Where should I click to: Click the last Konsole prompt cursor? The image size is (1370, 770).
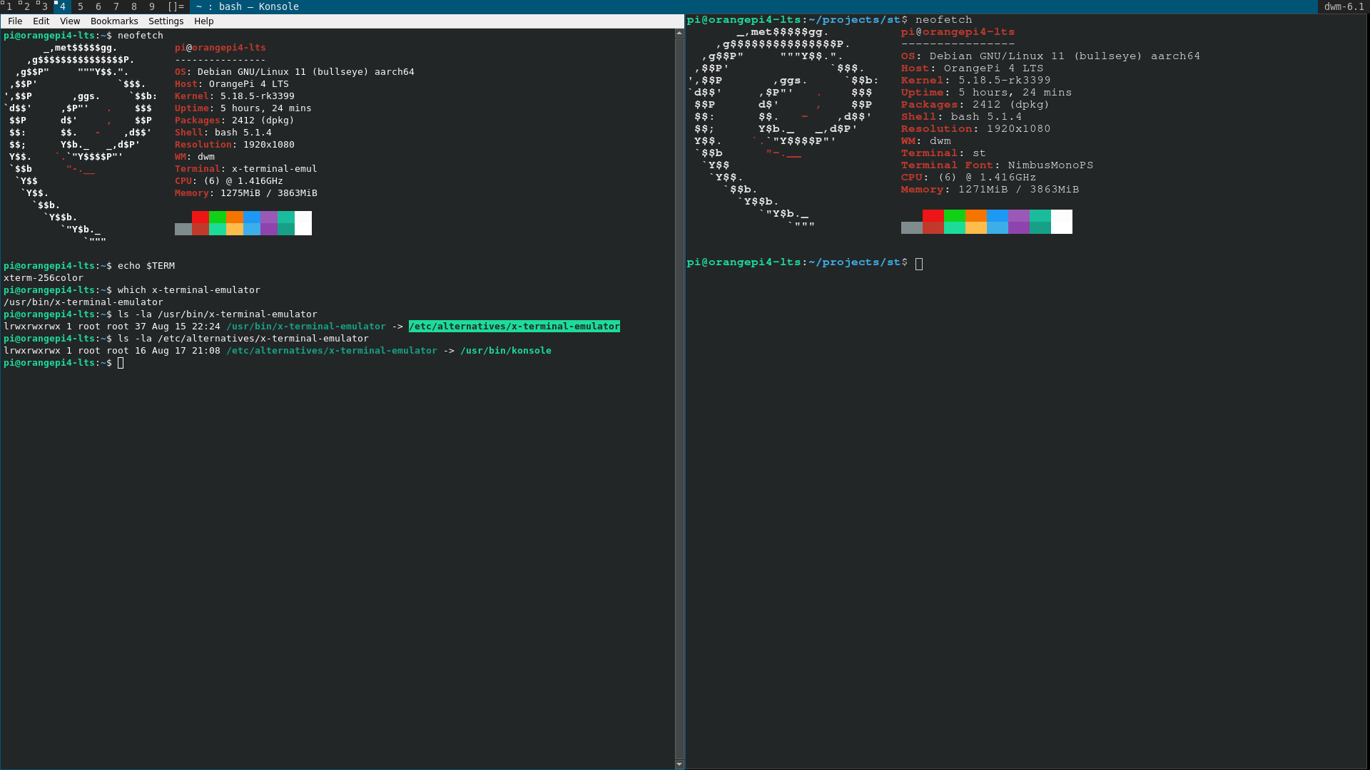coord(121,363)
